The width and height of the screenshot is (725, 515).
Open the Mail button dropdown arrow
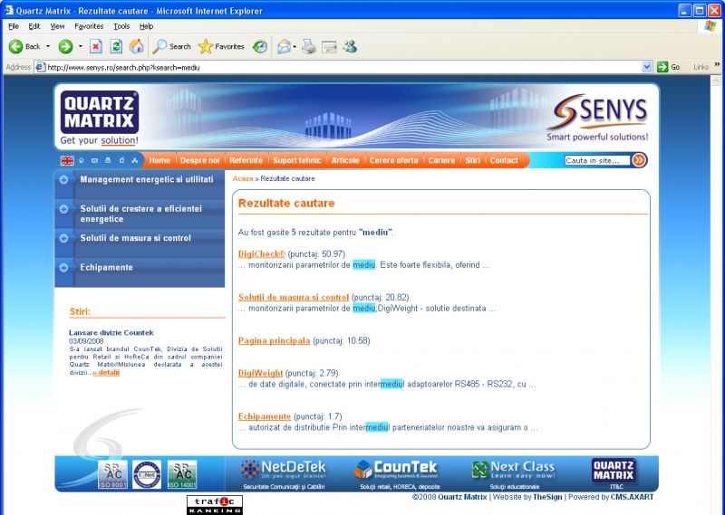pos(295,46)
